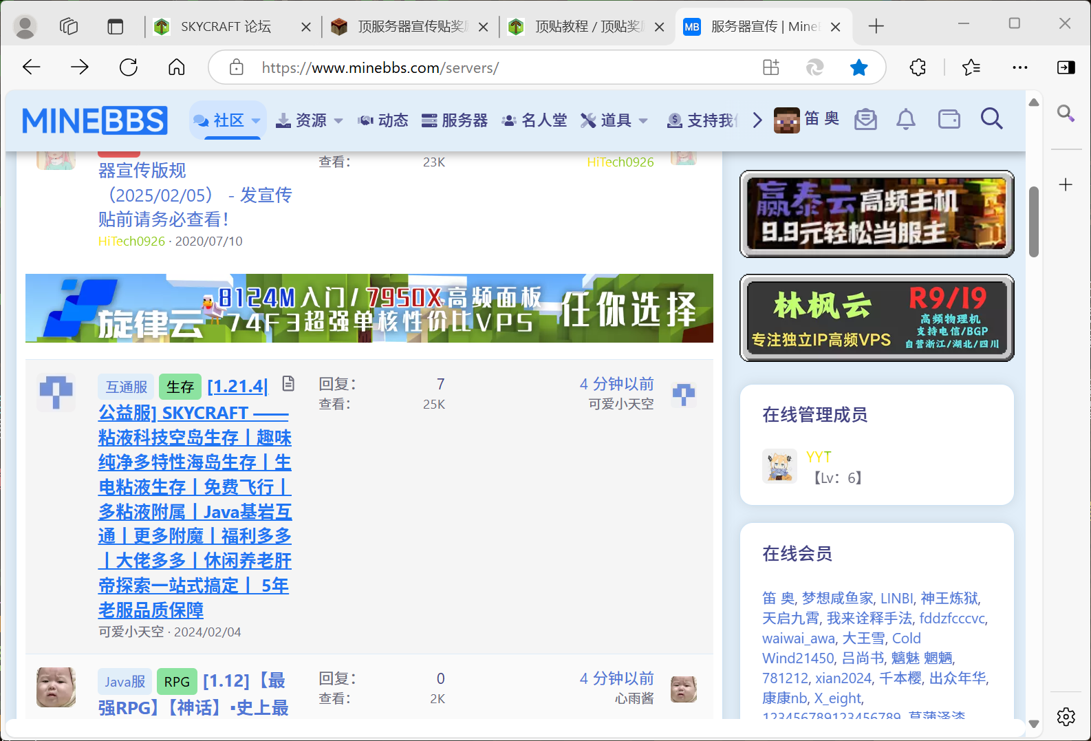Click the page vertical scrollbar thumb
The width and height of the screenshot is (1091, 741).
coord(1034,222)
